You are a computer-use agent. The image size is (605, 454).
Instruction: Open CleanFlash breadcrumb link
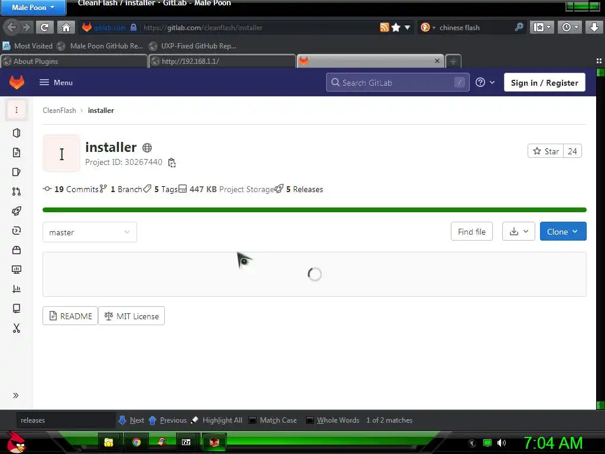[x=60, y=111]
